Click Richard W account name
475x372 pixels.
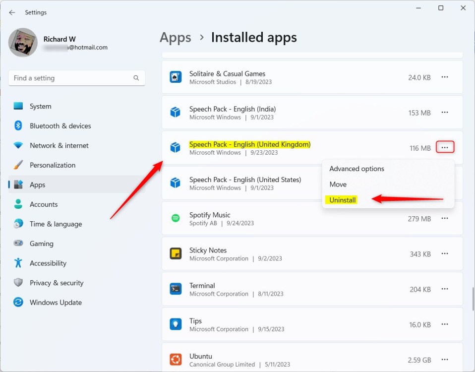pos(59,39)
